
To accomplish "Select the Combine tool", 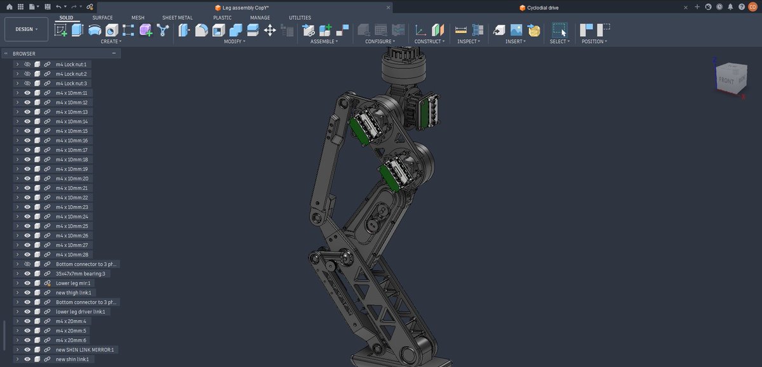I will click(236, 30).
